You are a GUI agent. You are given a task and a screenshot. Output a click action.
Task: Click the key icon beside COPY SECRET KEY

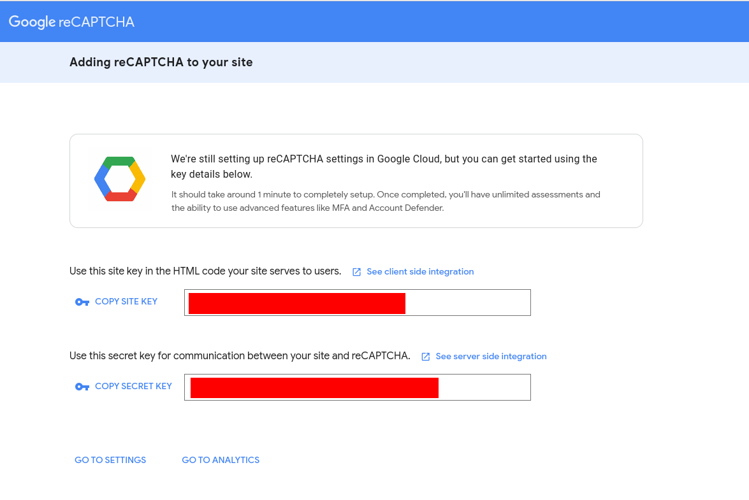pyautogui.click(x=82, y=387)
